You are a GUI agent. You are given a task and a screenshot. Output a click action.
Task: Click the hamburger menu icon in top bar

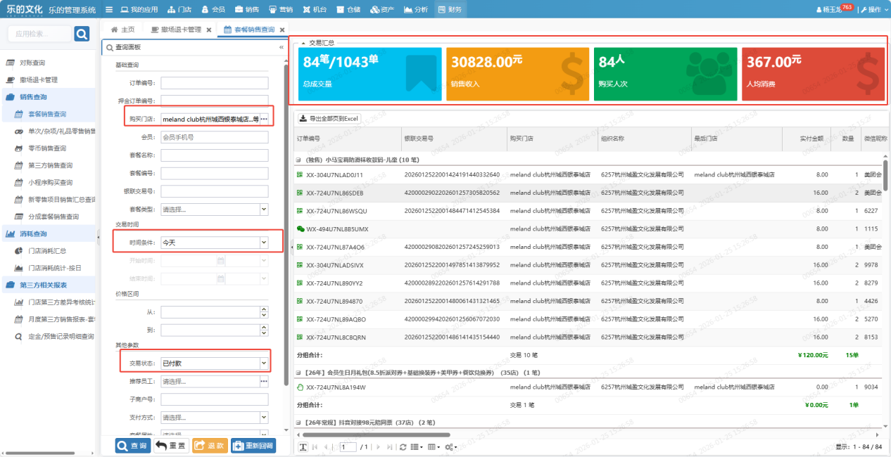pyautogui.click(x=108, y=10)
